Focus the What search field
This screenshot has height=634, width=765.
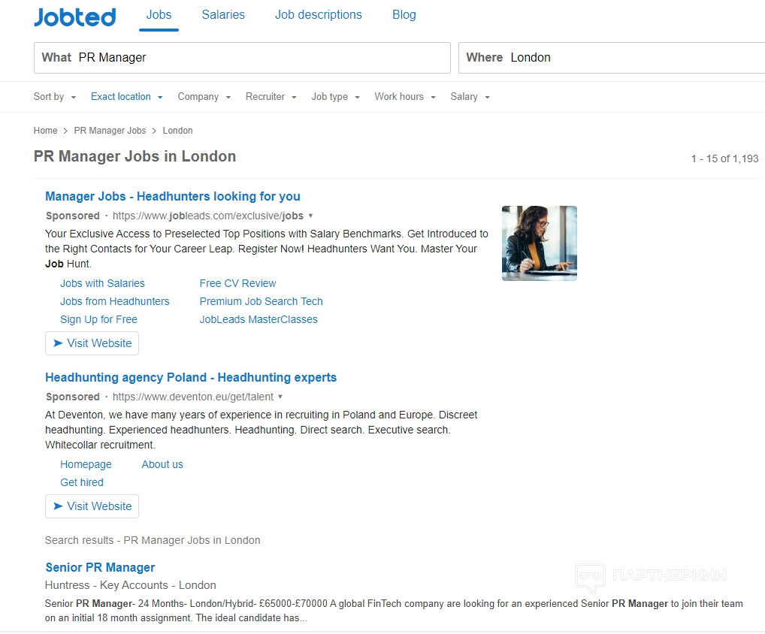[256, 58]
